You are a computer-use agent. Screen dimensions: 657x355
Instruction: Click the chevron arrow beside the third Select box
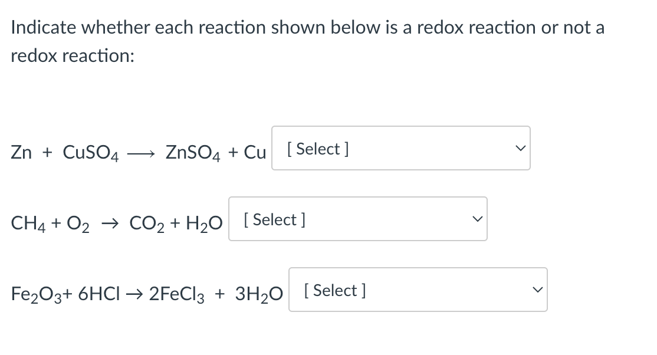(537, 290)
